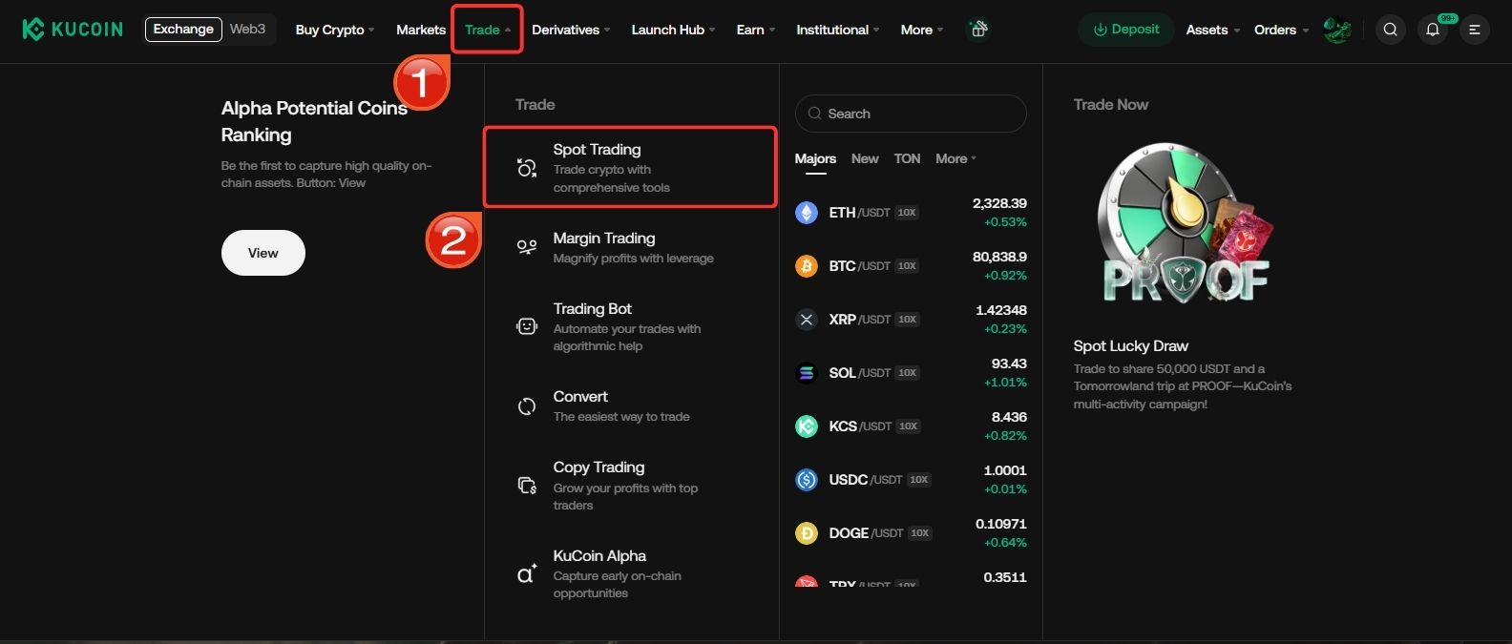
Task: Open the notifications bell icon
Action: tap(1433, 30)
